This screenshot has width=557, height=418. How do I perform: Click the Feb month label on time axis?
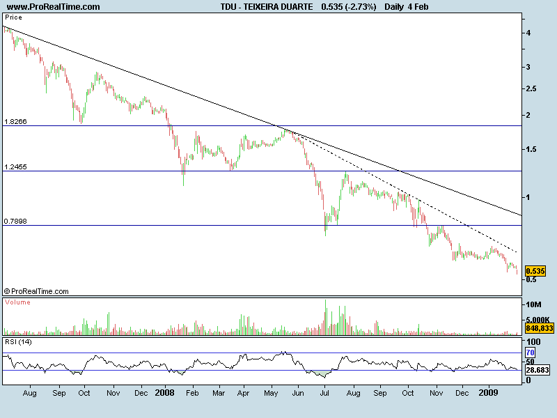pyautogui.click(x=192, y=393)
